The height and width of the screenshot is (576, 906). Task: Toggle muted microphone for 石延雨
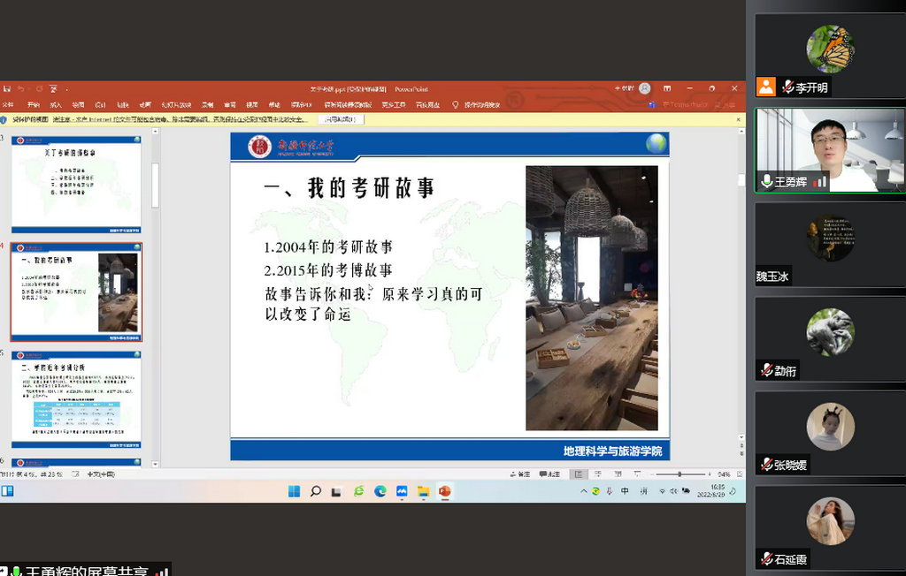(766, 558)
